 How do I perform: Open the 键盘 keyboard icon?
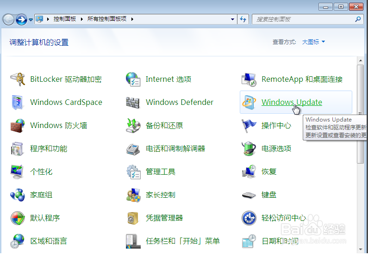pyautogui.click(x=249, y=195)
